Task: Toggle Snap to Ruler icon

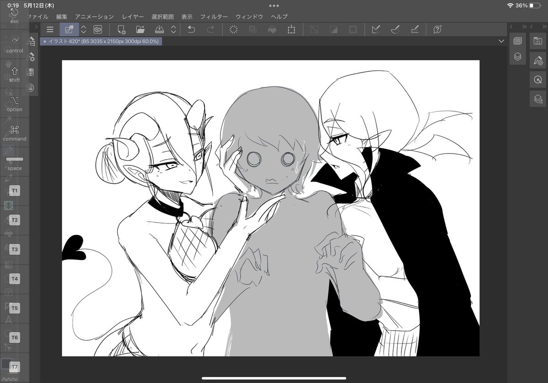Action: click(x=376, y=30)
